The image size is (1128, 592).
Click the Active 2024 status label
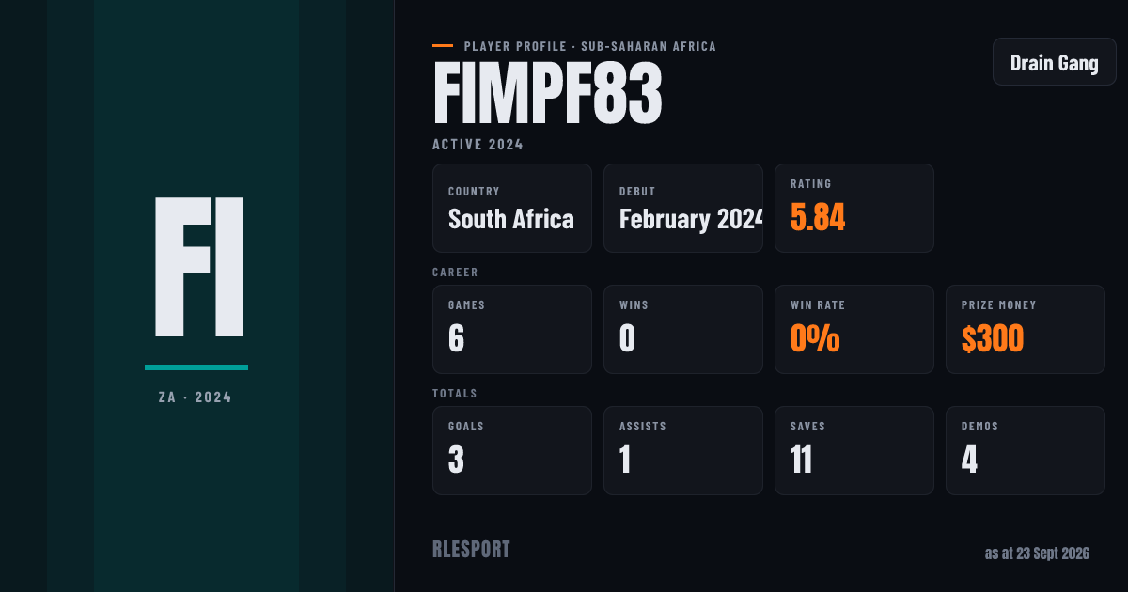[x=478, y=145]
